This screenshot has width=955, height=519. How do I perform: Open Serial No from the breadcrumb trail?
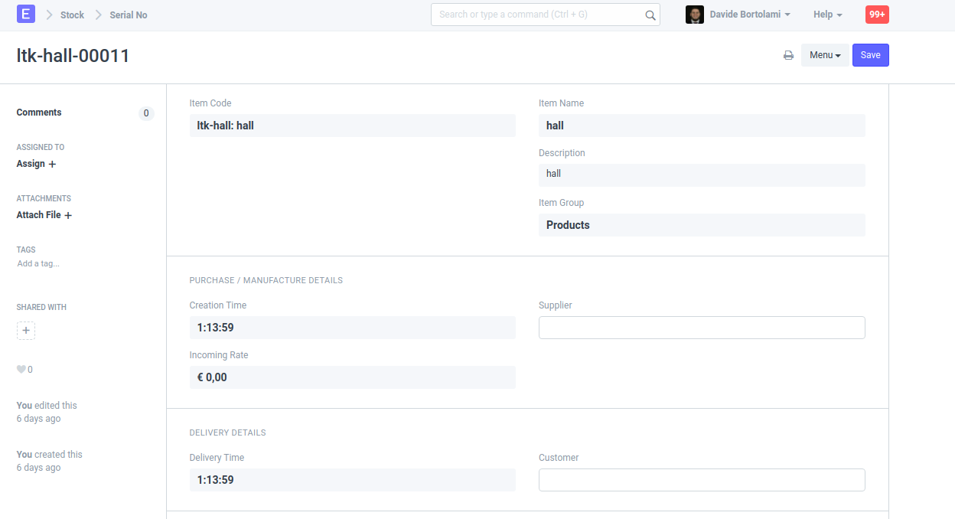127,14
